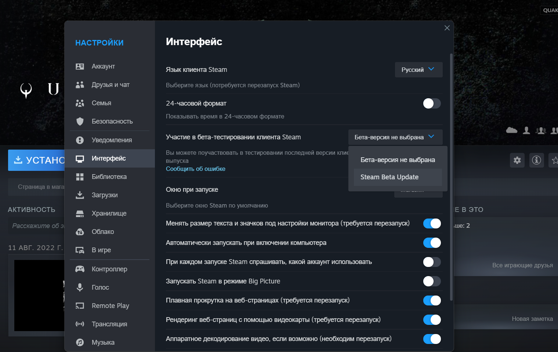Open Загрузки settings section
Image resolution: width=558 pixels, height=352 pixels.
(x=109, y=195)
